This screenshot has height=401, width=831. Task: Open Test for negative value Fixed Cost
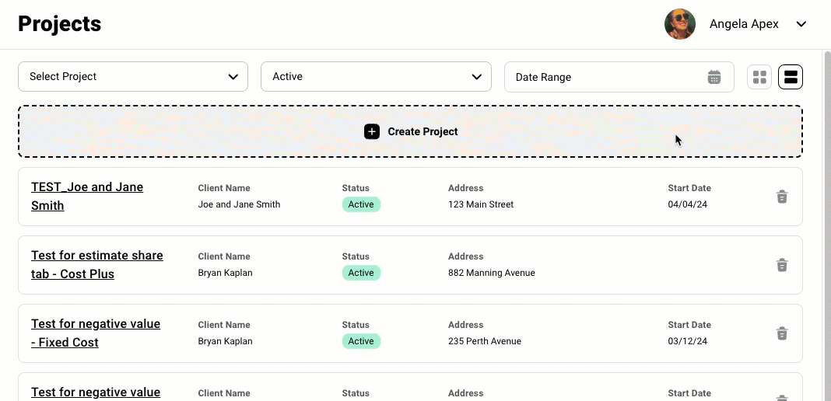coord(96,333)
